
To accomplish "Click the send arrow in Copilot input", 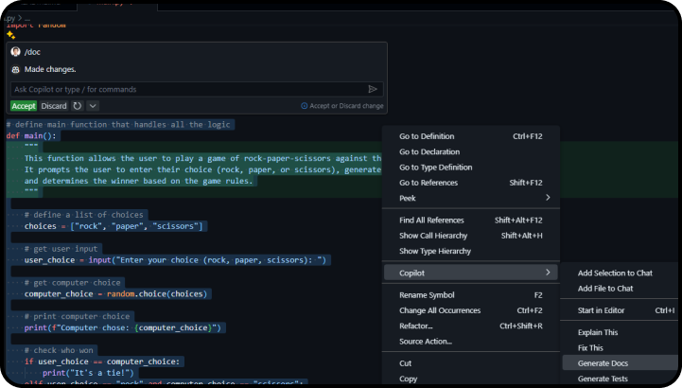I will (373, 89).
